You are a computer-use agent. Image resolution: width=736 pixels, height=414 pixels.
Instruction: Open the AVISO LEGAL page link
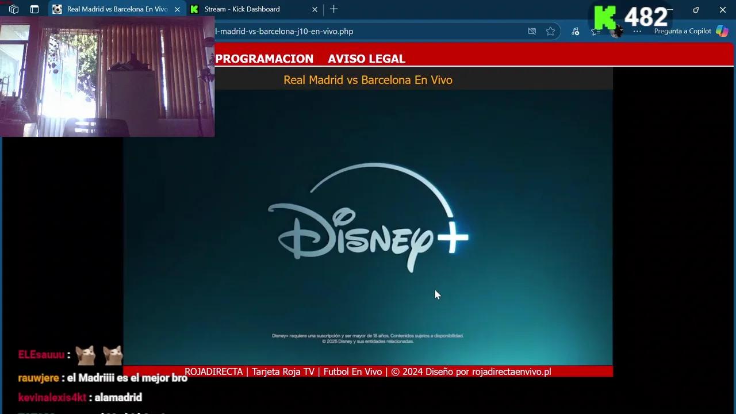(x=366, y=59)
